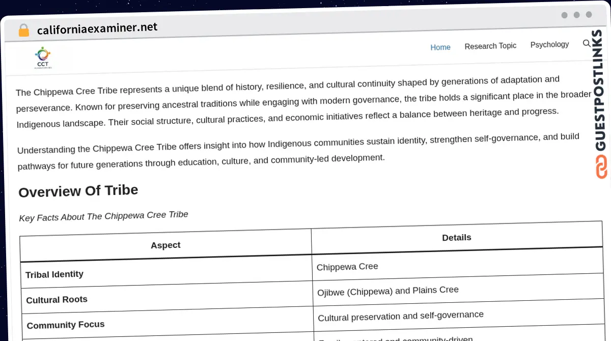Click the Overview Of Tribe heading
The image size is (611, 341).
pyautogui.click(x=78, y=191)
